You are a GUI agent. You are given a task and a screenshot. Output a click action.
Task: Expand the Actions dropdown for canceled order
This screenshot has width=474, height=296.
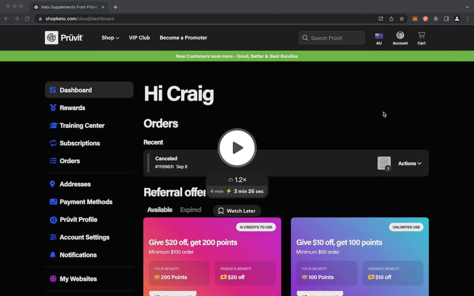(410, 163)
